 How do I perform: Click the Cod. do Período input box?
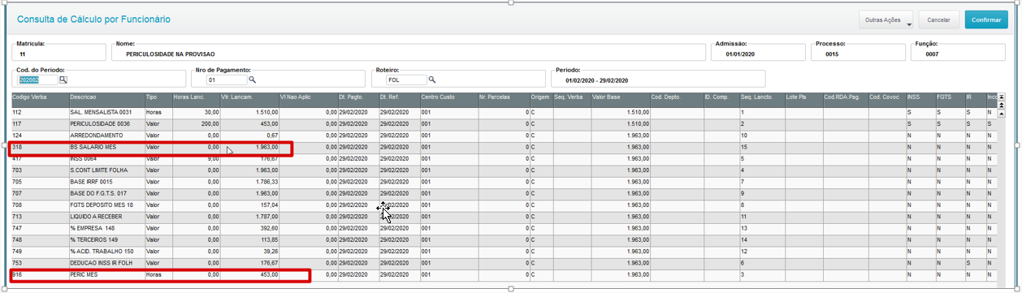(37, 80)
